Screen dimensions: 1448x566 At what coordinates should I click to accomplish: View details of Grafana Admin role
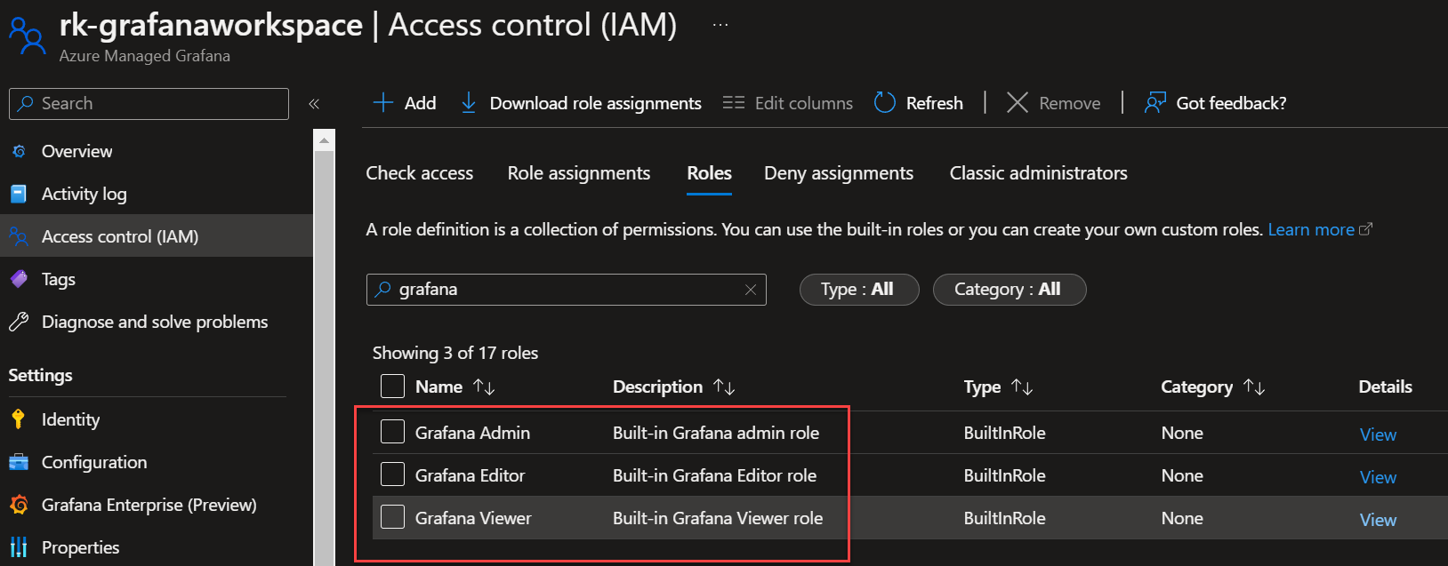pos(1377,434)
